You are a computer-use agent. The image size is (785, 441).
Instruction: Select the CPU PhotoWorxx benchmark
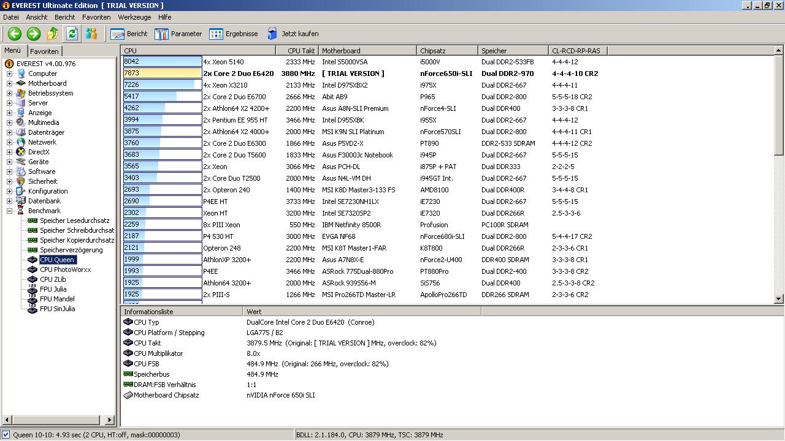click(x=66, y=269)
